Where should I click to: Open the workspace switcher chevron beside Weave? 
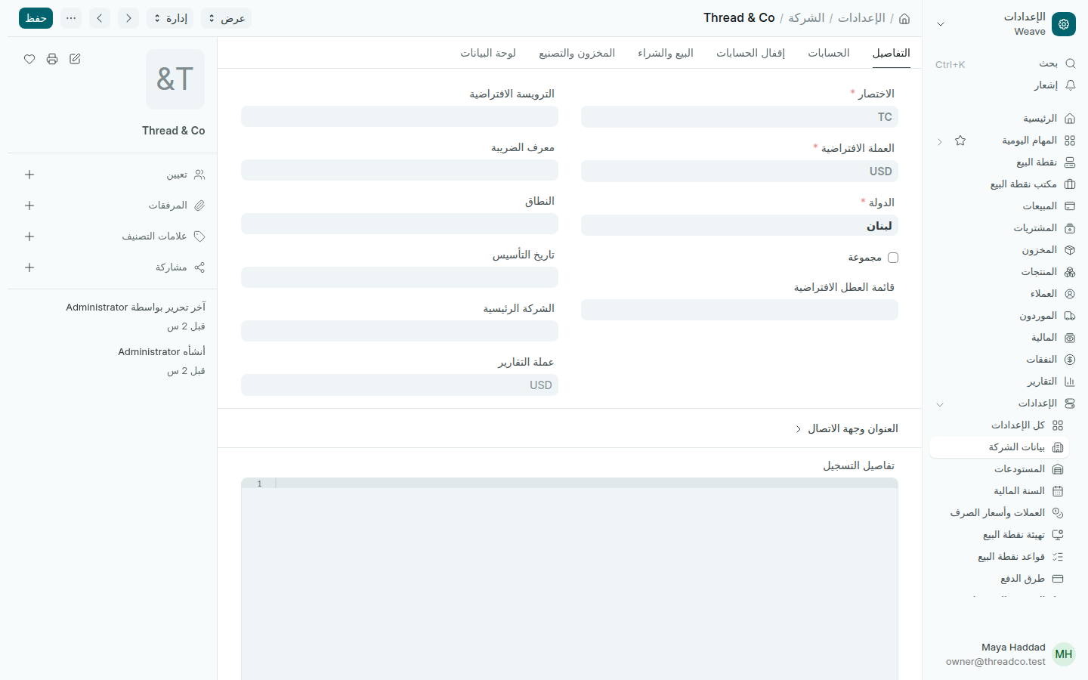click(x=941, y=24)
